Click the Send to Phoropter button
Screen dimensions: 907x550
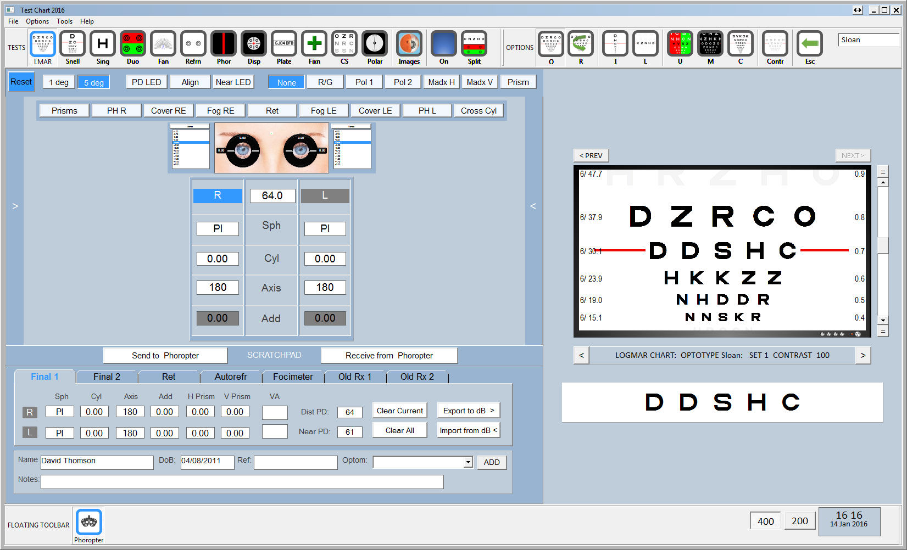(x=165, y=356)
